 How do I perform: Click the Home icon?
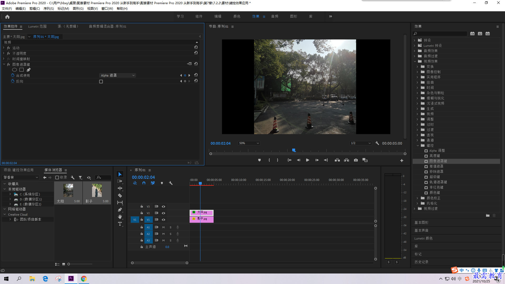7,17
